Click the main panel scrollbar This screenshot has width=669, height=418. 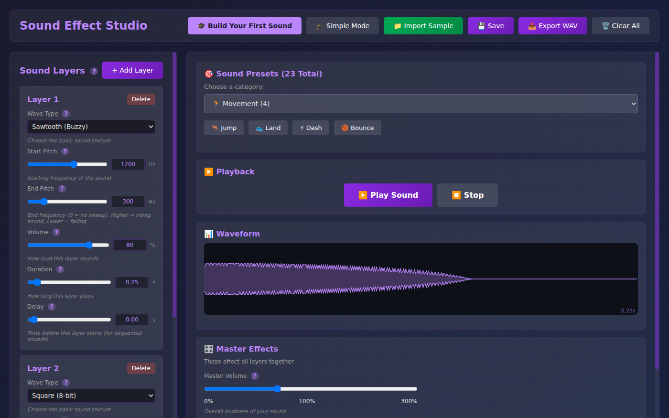point(657,210)
